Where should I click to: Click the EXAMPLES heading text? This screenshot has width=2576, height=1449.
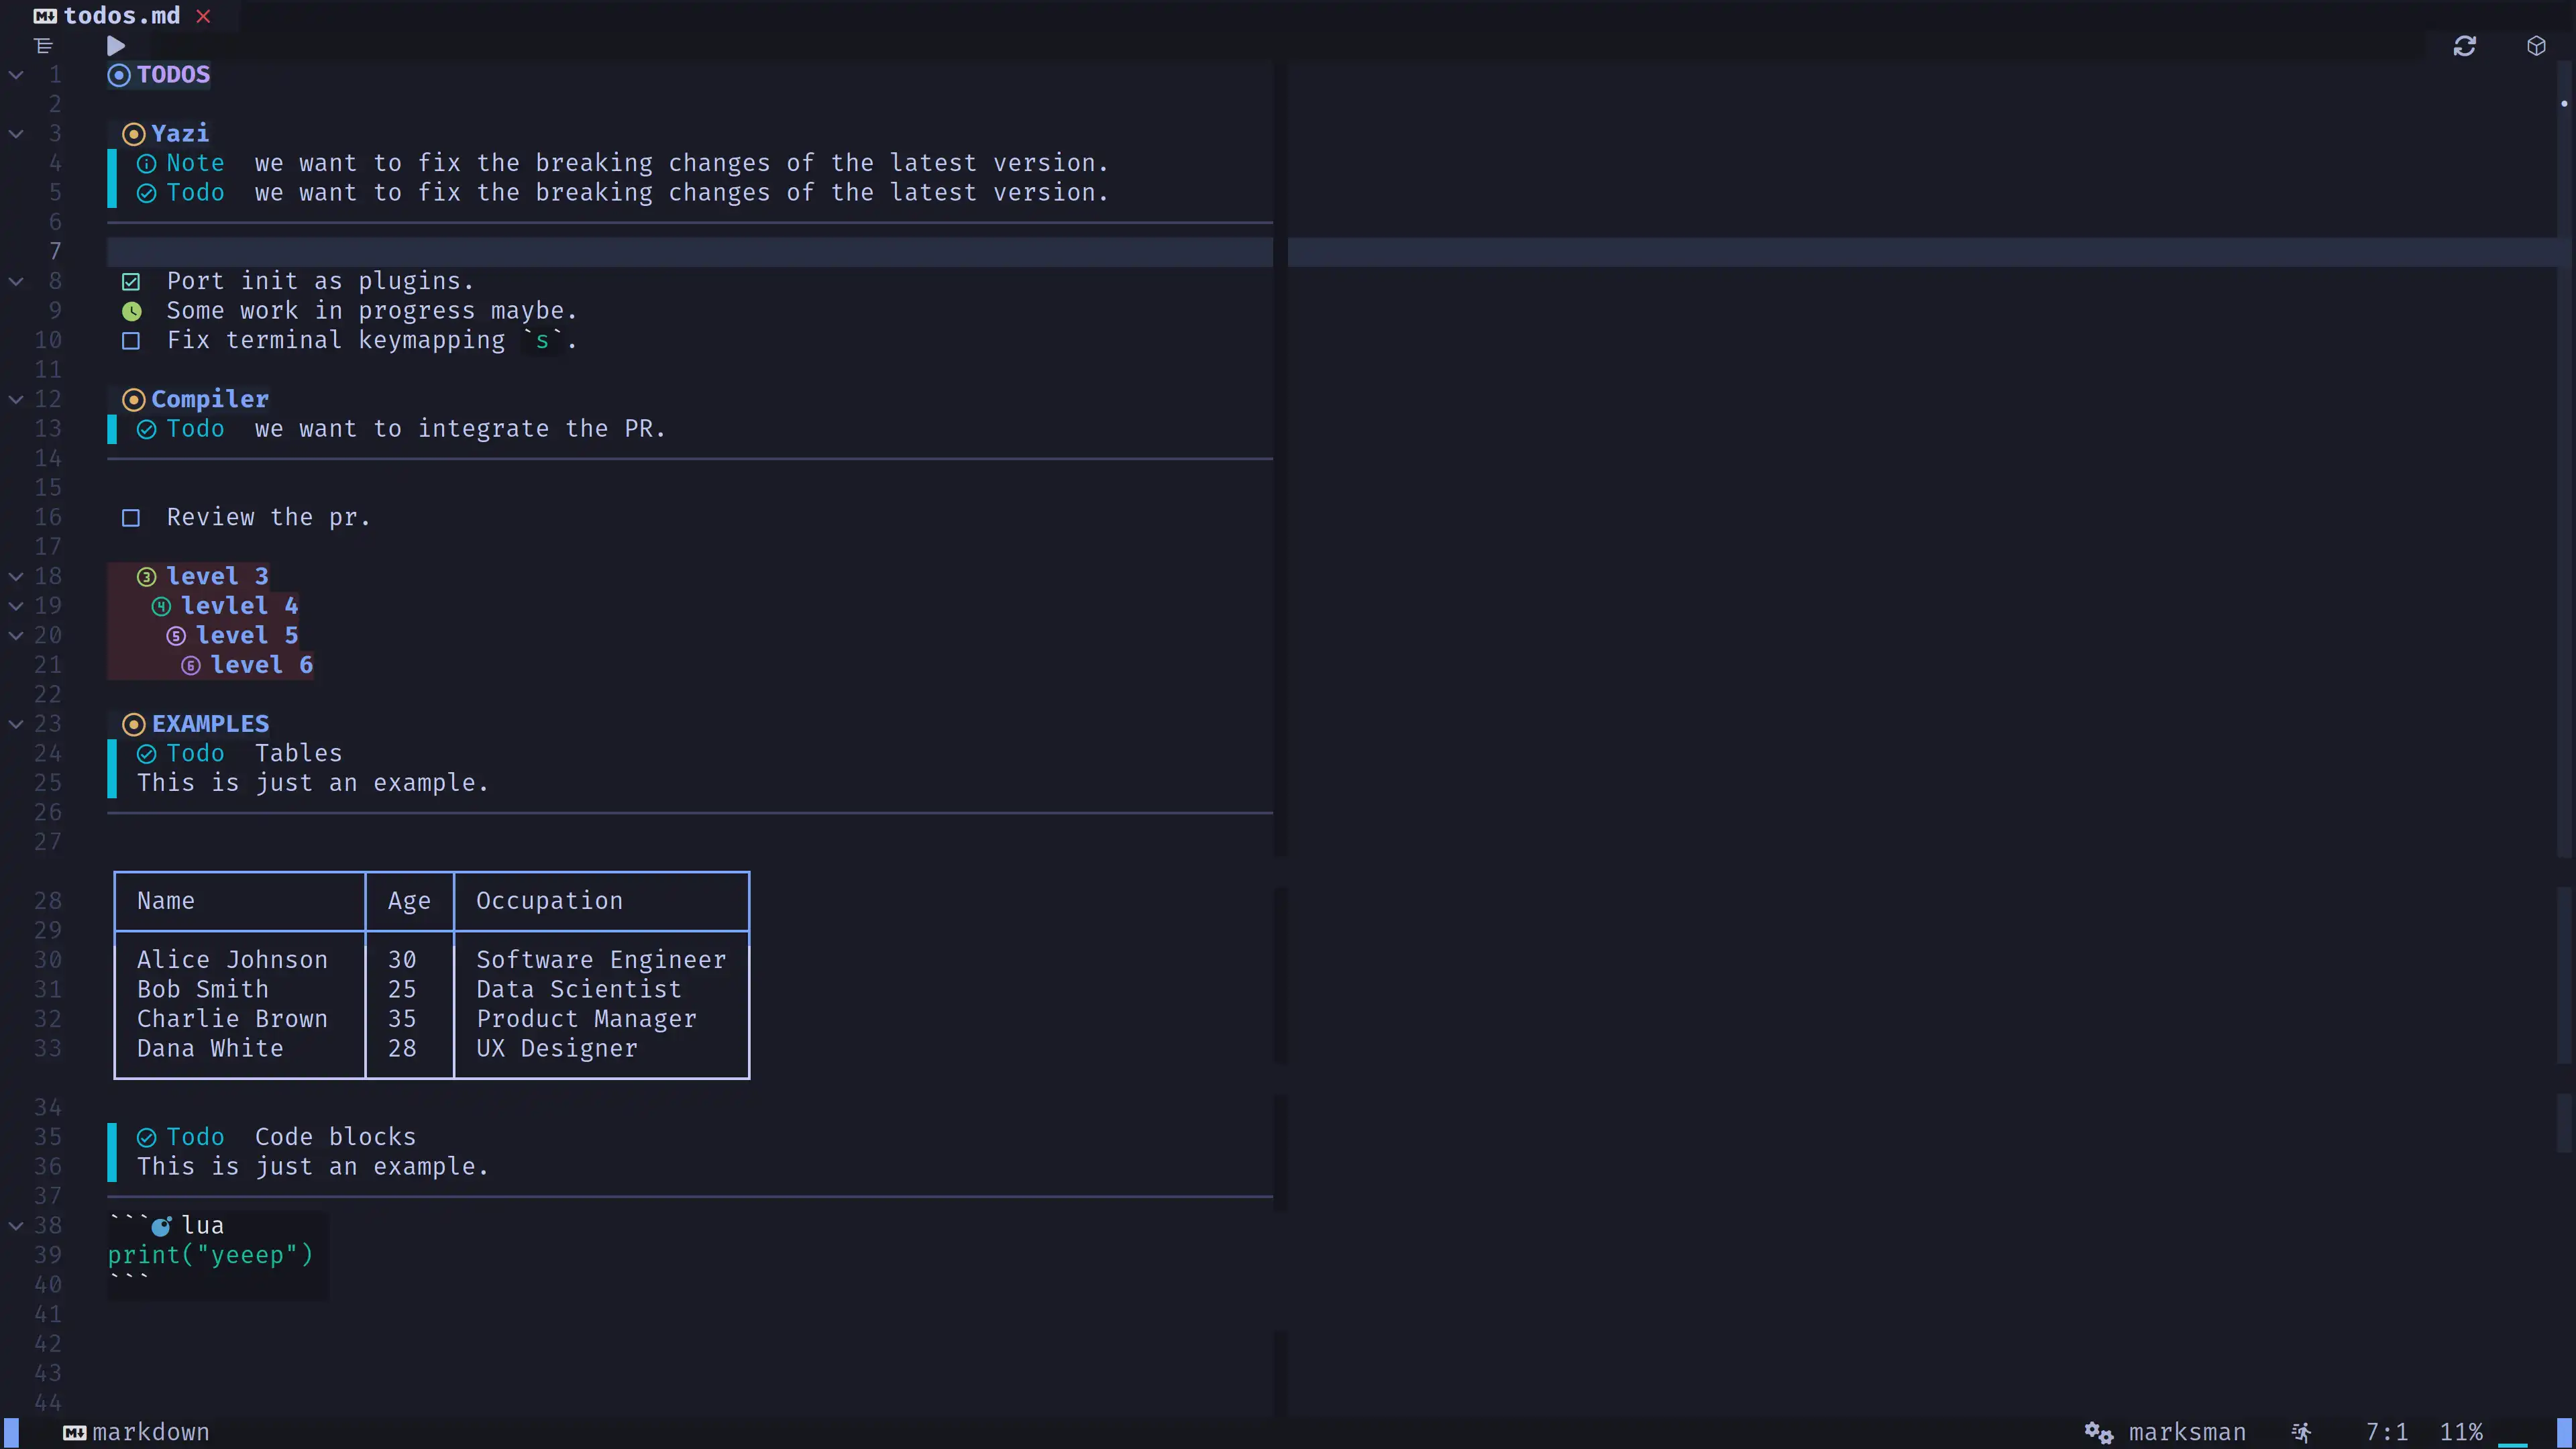pyautogui.click(x=210, y=724)
